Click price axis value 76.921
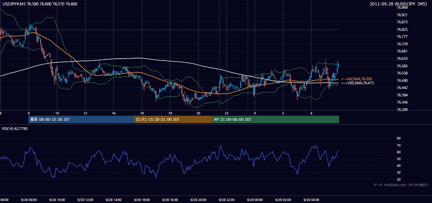This screenshot has height=203, width=432. (402, 15)
